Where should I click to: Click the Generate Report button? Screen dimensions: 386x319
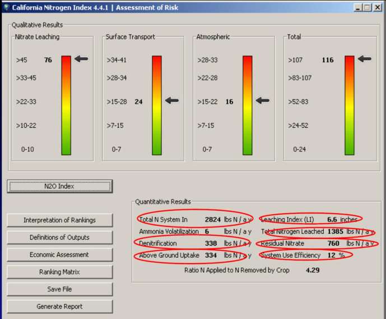click(59, 307)
